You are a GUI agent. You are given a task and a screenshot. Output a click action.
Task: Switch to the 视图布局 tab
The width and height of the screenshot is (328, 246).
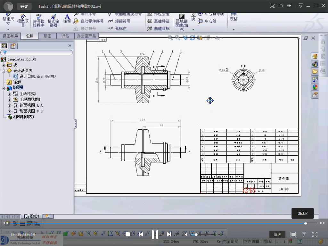[x=10, y=36]
